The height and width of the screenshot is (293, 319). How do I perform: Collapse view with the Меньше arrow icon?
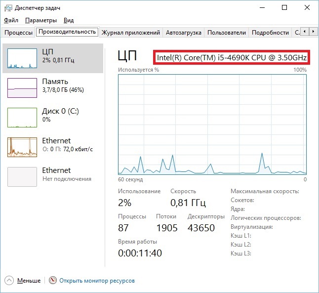pyautogui.click(x=10, y=281)
